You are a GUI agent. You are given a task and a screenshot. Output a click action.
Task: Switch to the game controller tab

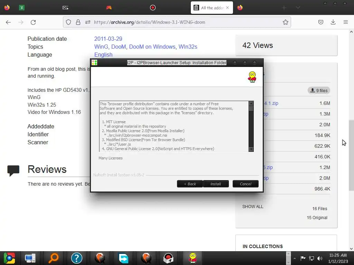[x=109, y=8]
